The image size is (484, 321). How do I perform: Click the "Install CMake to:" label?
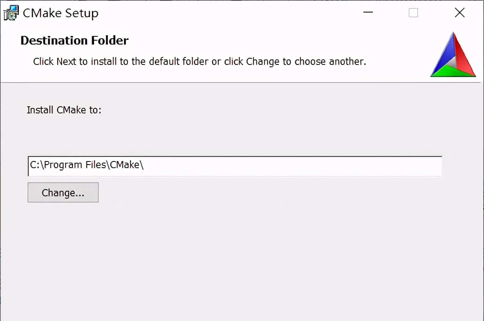(x=64, y=110)
